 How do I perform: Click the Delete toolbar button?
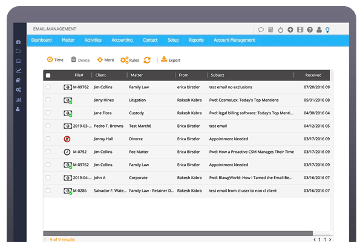(x=80, y=60)
